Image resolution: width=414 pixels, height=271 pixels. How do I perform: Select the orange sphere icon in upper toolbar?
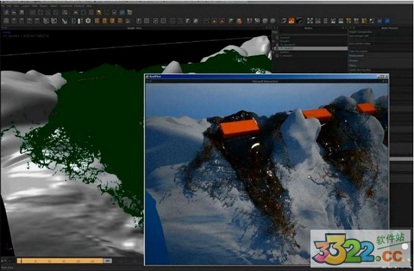point(99,12)
